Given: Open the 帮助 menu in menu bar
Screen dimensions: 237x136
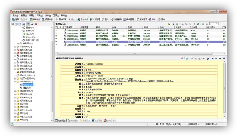Looking at the screenshot, I should pyautogui.click(x=64, y=16).
